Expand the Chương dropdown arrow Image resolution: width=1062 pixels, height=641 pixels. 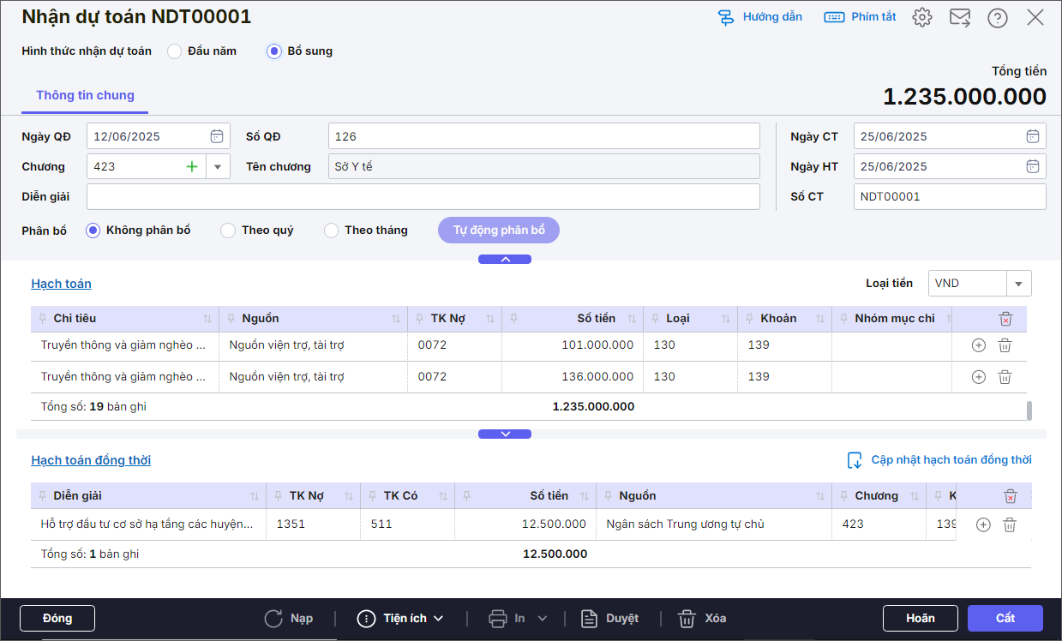tap(218, 166)
